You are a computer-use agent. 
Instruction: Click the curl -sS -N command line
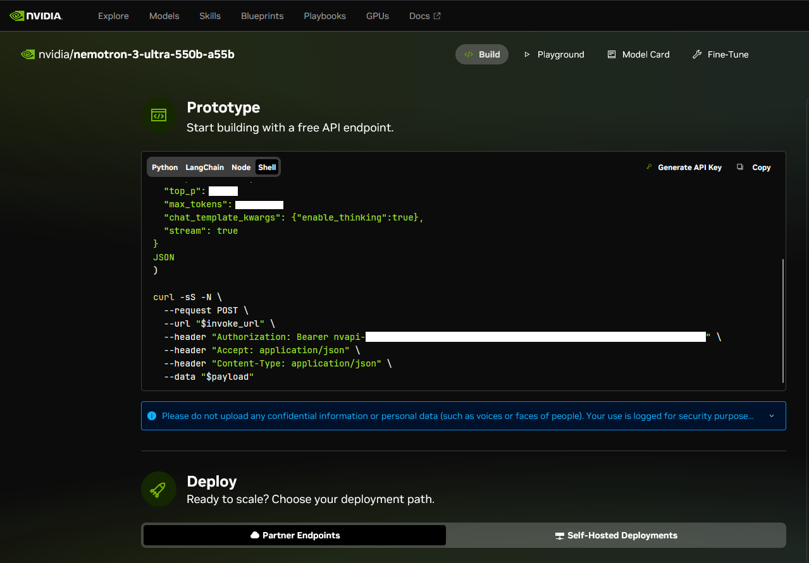(x=187, y=297)
